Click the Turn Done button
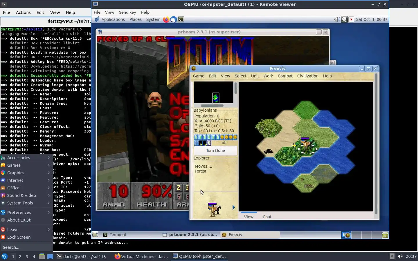The height and width of the screenshot is (261, 418). (x=215, y=151)
